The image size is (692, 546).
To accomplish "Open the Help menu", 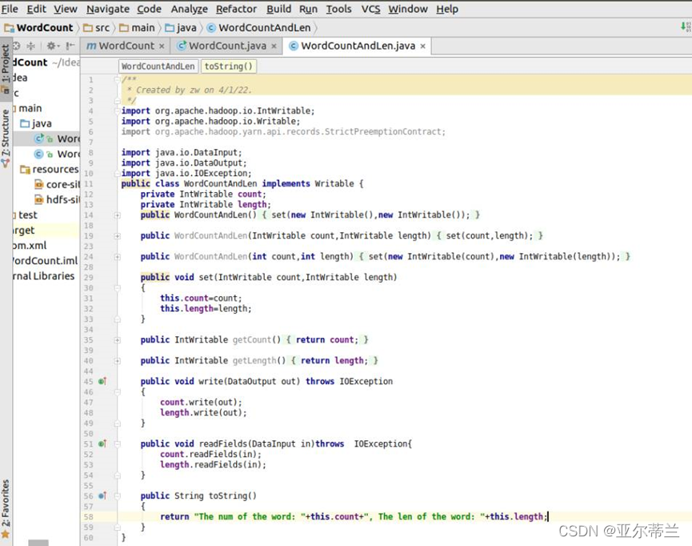I will [x=447, y=9].
